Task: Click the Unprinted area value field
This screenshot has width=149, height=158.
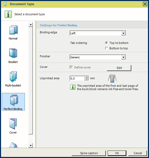Action: 77,78
